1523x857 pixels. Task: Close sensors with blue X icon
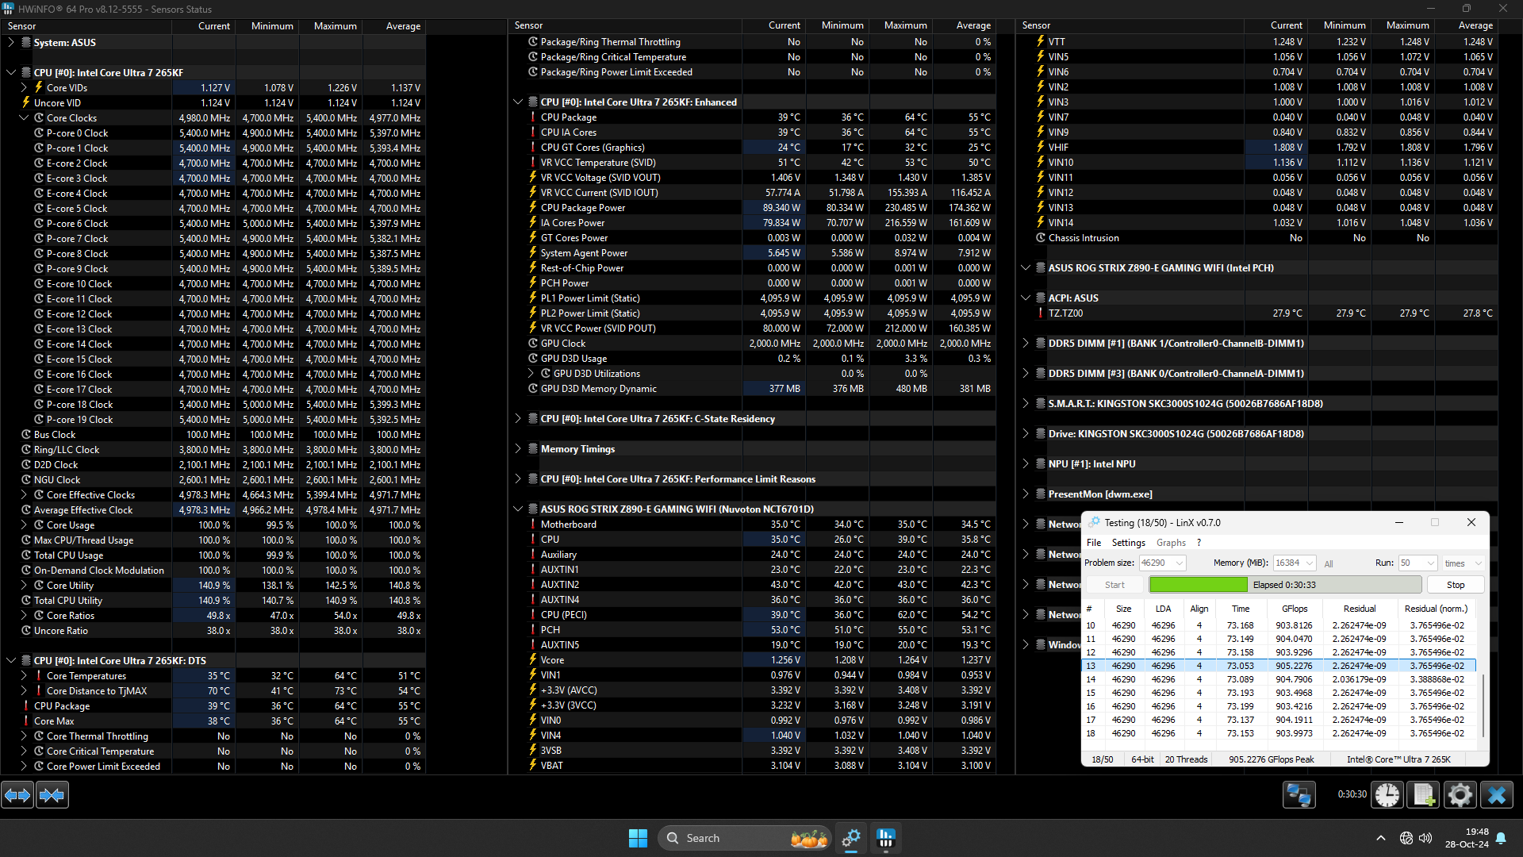[1497, 794]
